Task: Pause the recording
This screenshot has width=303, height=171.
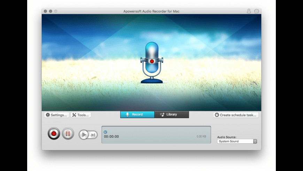Action: coord(68,133)
